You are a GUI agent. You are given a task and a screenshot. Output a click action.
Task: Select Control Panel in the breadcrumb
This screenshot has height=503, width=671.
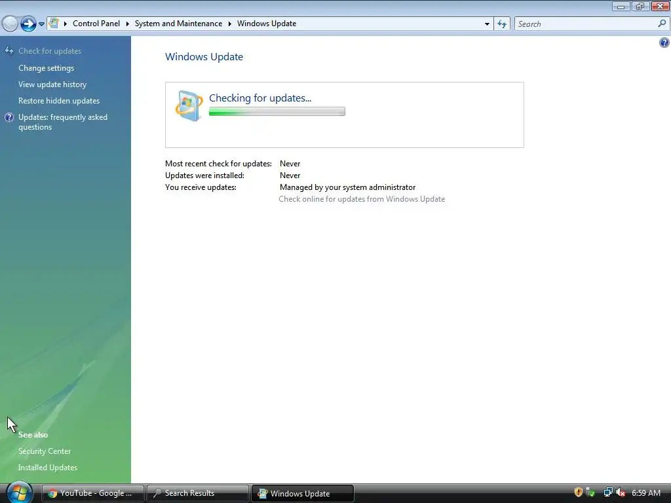pos(96,24)
